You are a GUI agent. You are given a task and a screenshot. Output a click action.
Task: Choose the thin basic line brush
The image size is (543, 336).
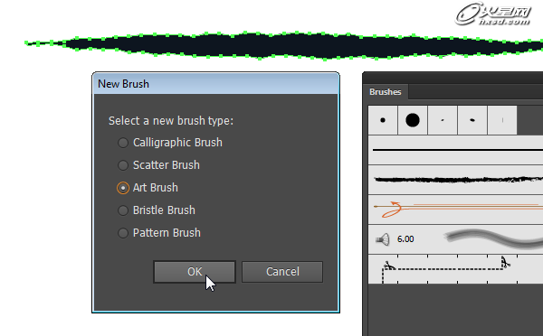(x=455, y=150)
